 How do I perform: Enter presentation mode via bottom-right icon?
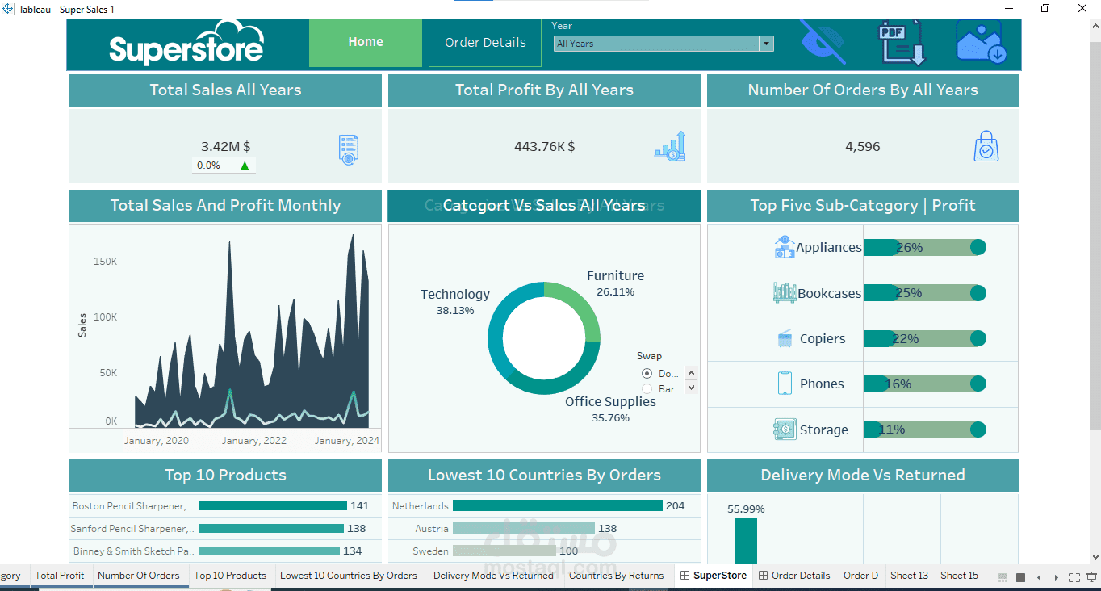(x=1092, y=577)
